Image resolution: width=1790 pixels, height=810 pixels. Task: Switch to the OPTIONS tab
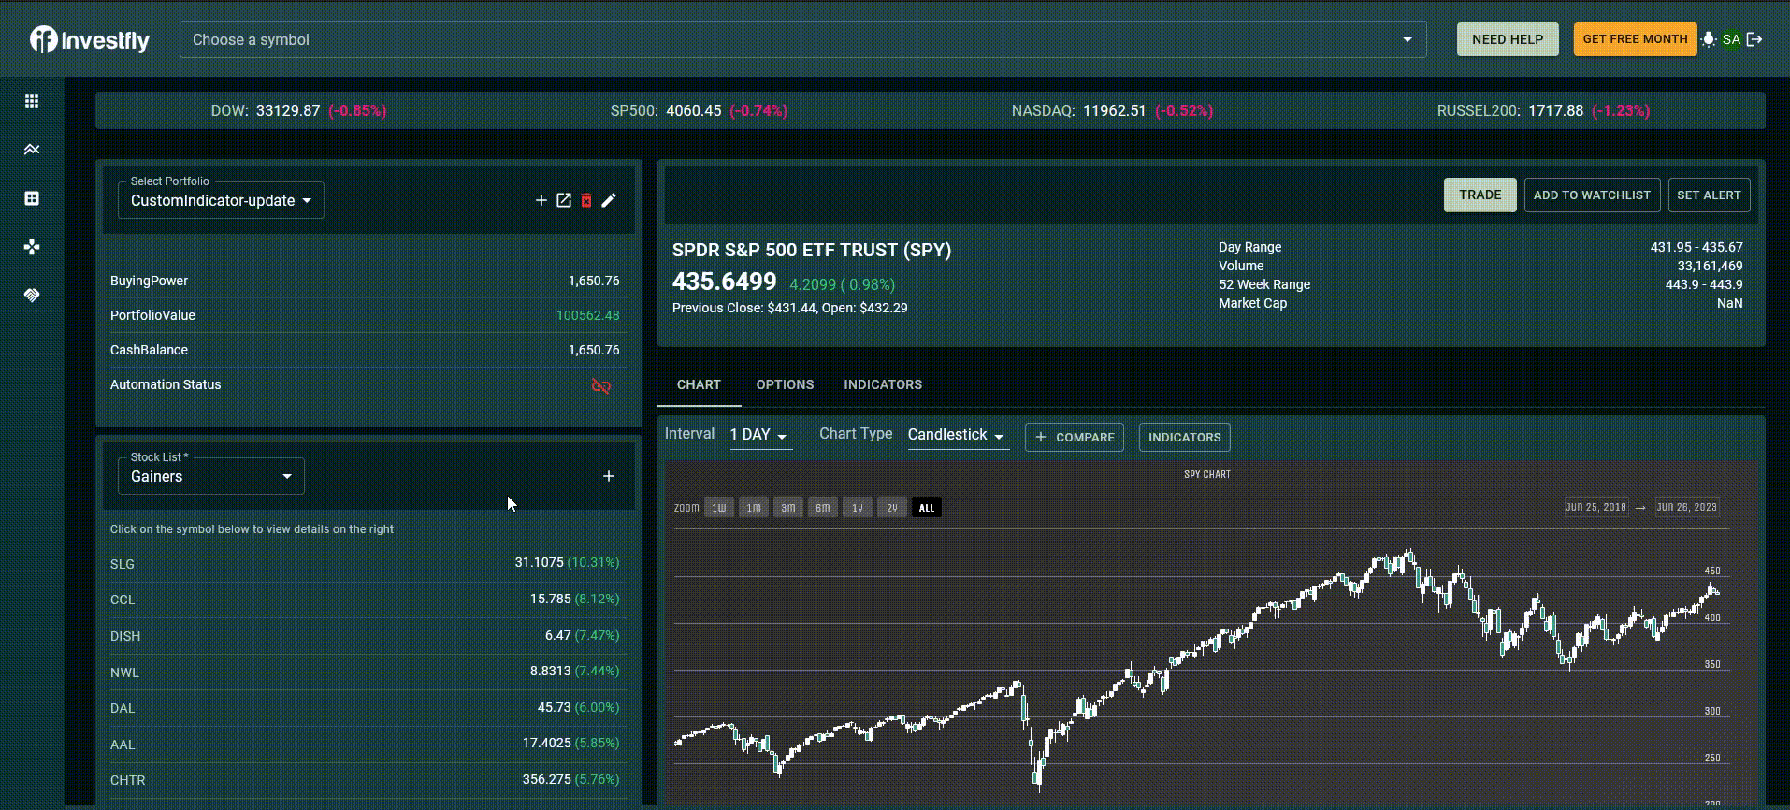(x=785, y=384)
